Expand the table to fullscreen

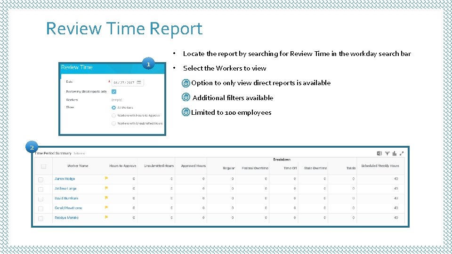pyautogui.click(x=402, y=153)
